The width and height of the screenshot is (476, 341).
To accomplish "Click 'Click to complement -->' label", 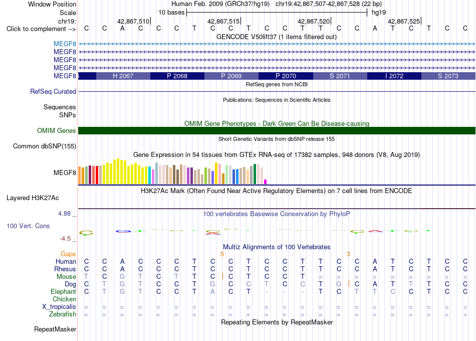I will [41, 29].
